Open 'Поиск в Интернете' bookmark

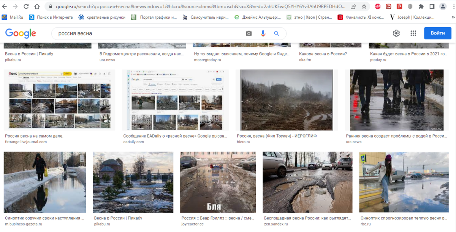pos(51,17)
